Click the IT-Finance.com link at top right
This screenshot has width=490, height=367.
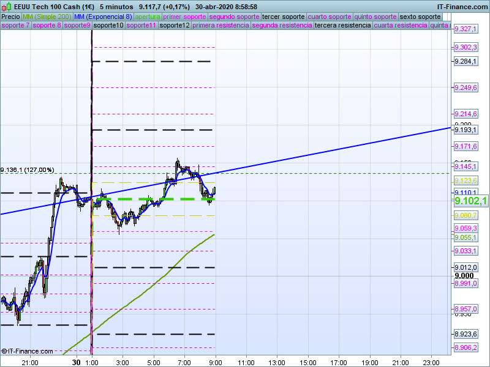pyautogui.click(x=462, y=7)
